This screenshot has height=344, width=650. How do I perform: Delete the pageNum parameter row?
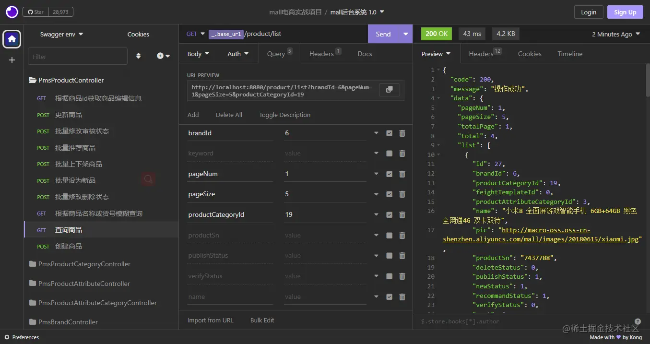pos(402,174)
